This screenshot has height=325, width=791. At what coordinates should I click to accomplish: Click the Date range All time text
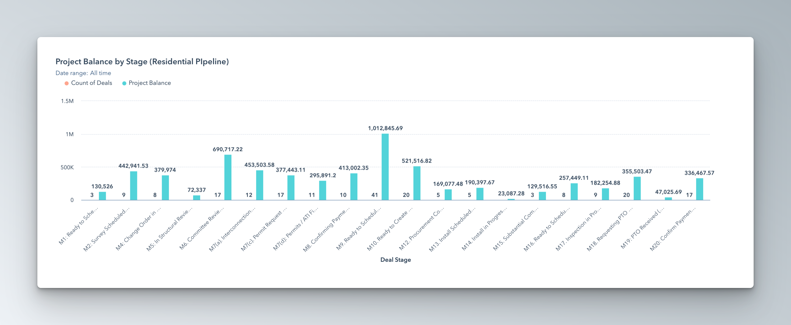(83, 73)
